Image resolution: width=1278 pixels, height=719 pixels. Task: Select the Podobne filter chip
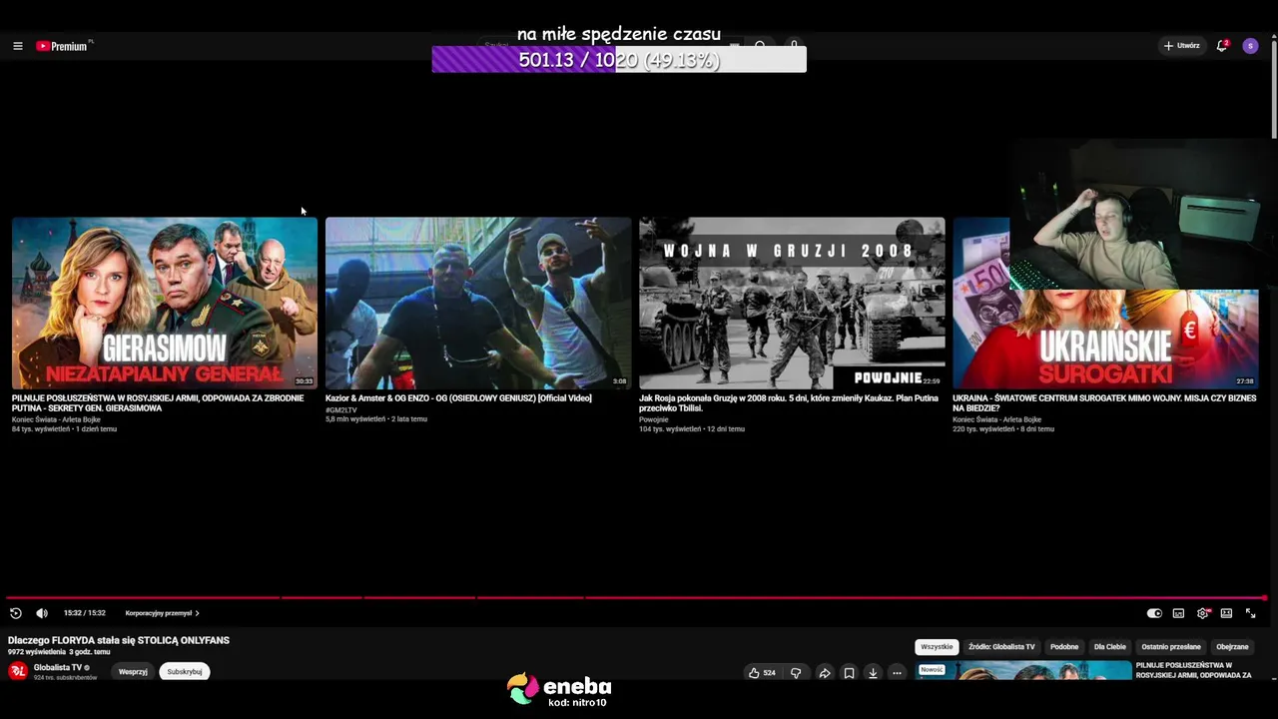[1064, 647]
